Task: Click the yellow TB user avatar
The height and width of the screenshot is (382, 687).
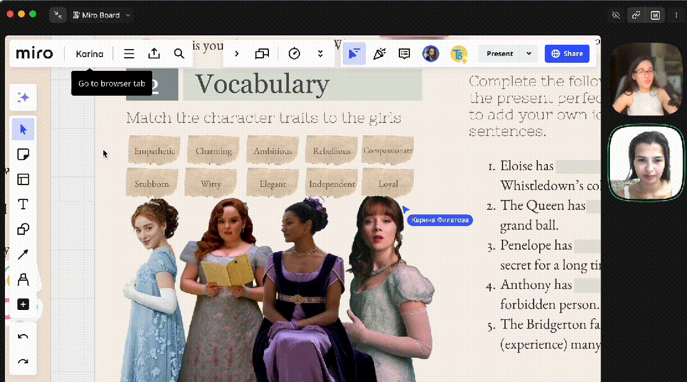Action: pos(458,54)
